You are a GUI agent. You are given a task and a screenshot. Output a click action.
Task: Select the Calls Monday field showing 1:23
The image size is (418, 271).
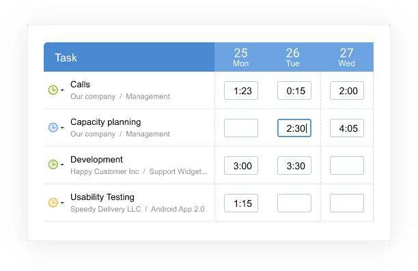click(241, 91)
